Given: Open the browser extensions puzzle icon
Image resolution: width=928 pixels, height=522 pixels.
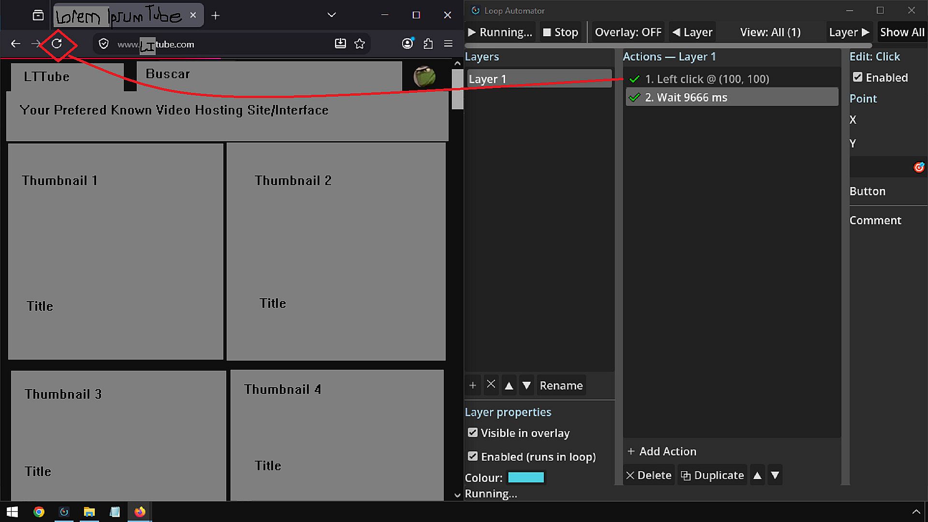Looking at the screenshot, I should coord(428,44).
